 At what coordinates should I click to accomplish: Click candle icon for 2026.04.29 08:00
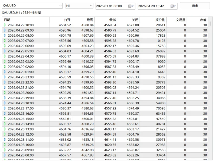pos(5,36)
